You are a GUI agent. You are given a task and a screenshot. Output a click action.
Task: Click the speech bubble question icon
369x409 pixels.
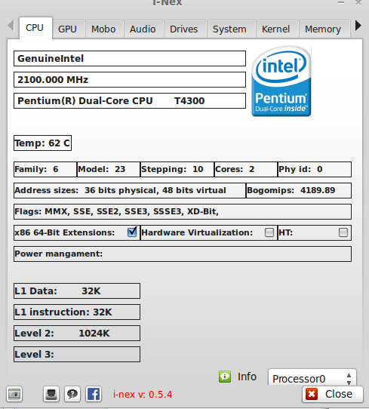(72, 394)
